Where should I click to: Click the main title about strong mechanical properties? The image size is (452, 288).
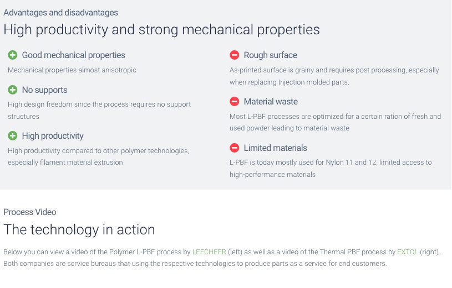tap(161, 29)
